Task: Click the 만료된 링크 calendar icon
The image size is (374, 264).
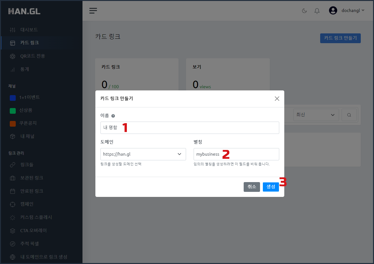Action: [x=13, y=191]
